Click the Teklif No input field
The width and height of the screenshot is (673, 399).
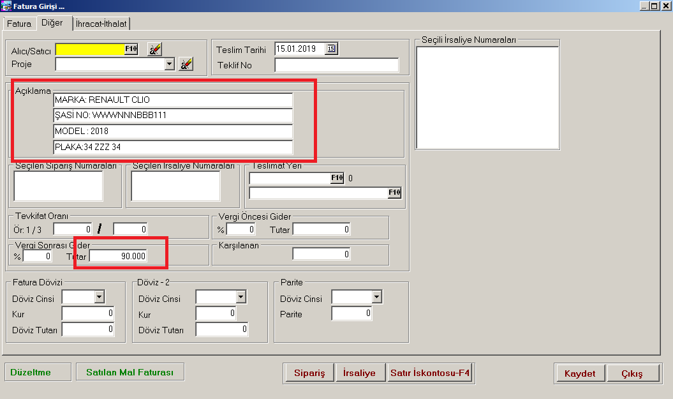(336, 65)
